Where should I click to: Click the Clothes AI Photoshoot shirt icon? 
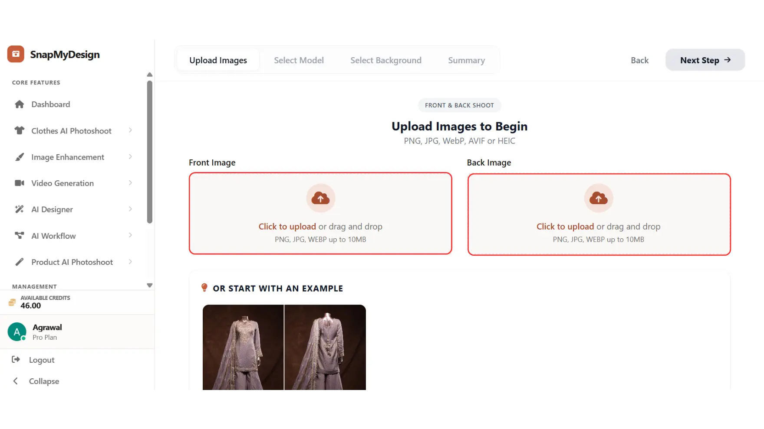click(20, 130)
